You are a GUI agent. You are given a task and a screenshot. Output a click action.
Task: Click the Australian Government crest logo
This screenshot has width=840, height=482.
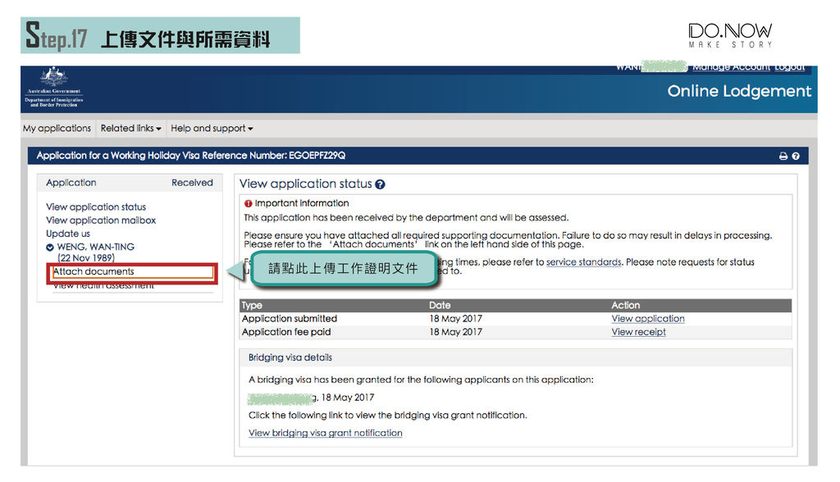pyautogui.click(x=53, y=88)
